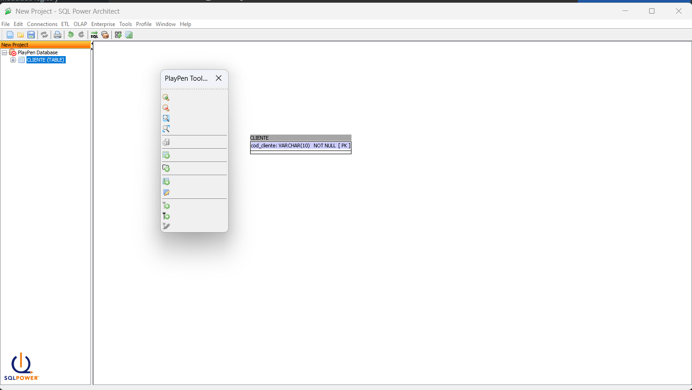Click the gray refresh arrows toolbar icon
This screenshot has width=692, height=390.
(44, 35)
